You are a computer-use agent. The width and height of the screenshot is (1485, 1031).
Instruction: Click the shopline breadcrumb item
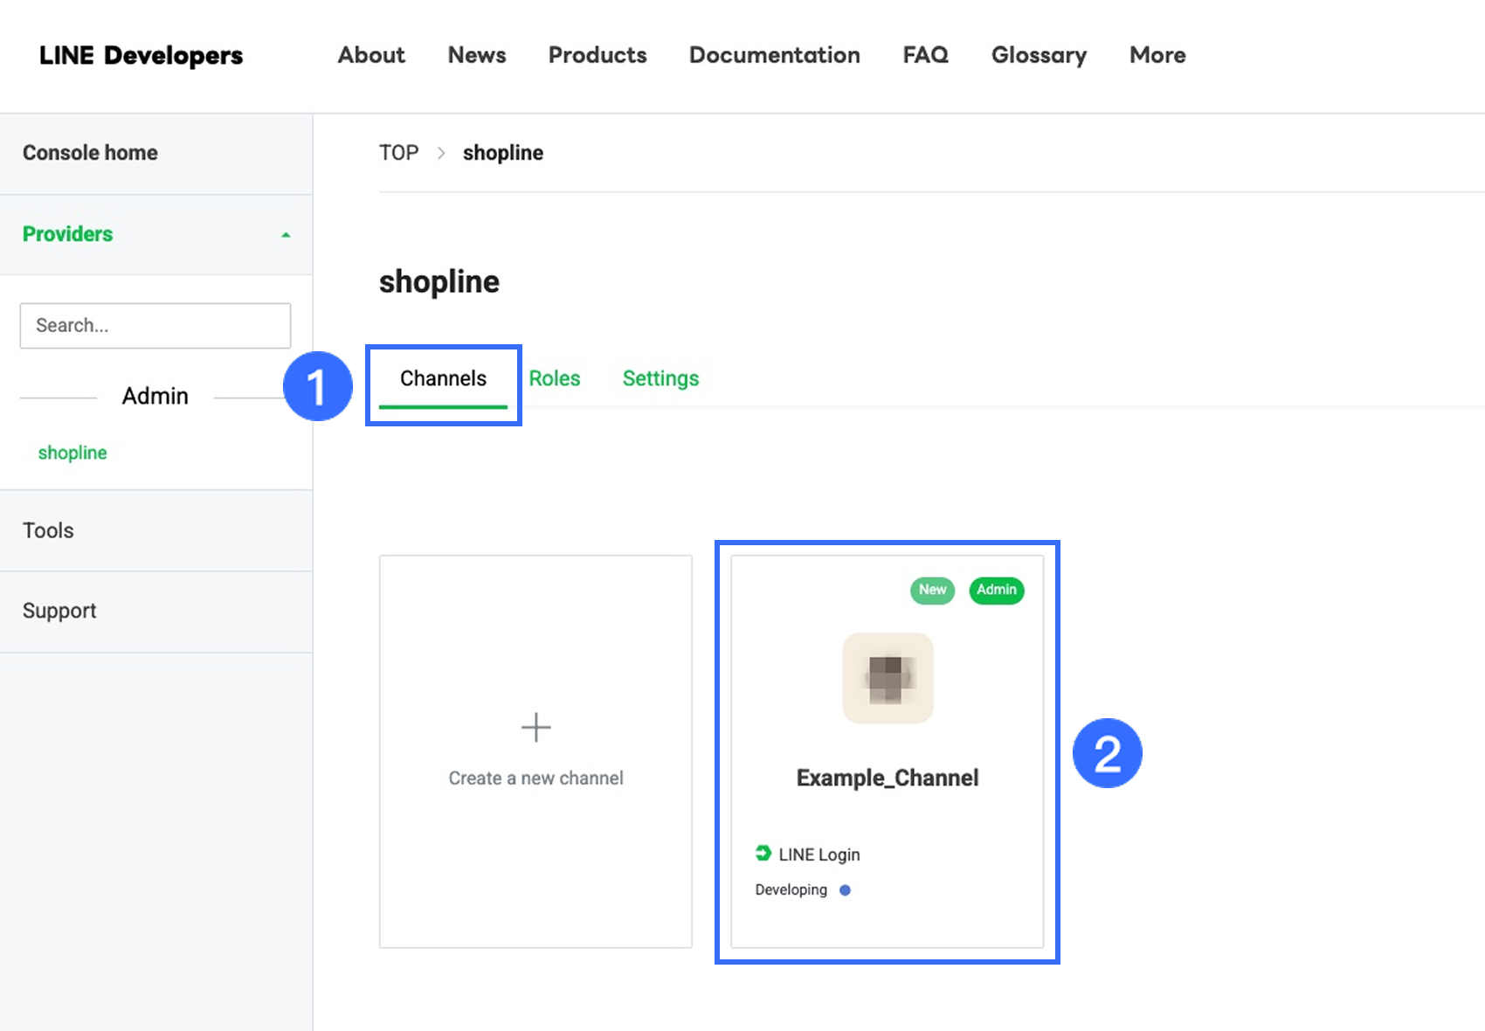click(503, 153)
